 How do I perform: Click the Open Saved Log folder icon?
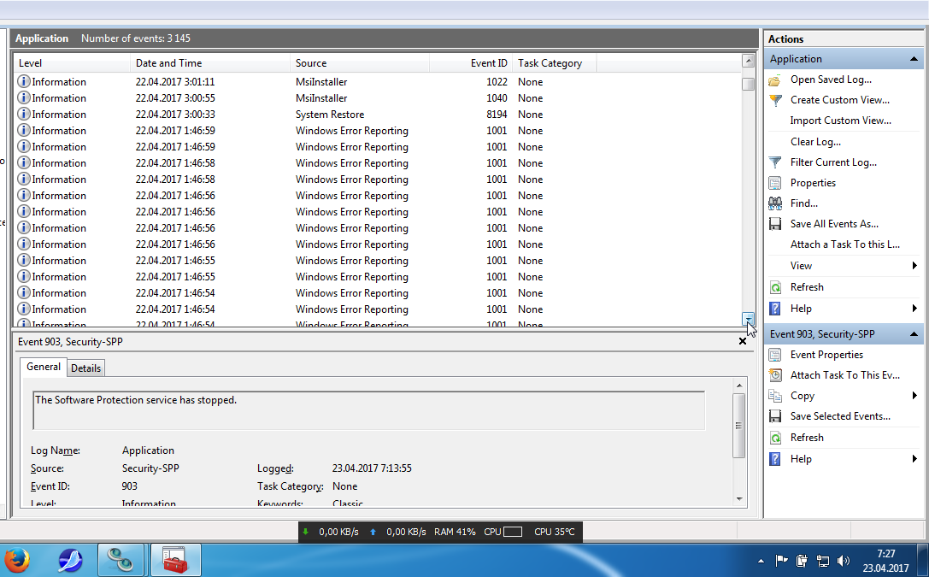click(774, 80)
